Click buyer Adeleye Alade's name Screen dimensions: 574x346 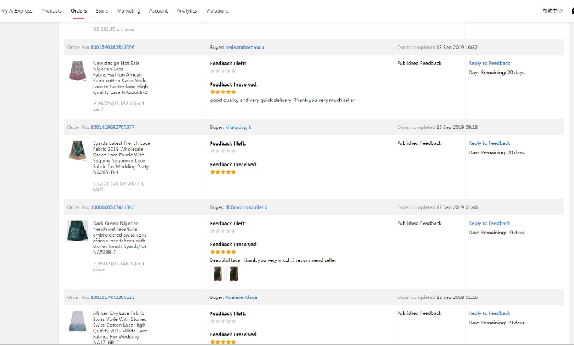point(241,297)
